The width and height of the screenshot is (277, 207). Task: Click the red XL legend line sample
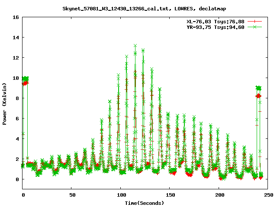tap(254, 21)
